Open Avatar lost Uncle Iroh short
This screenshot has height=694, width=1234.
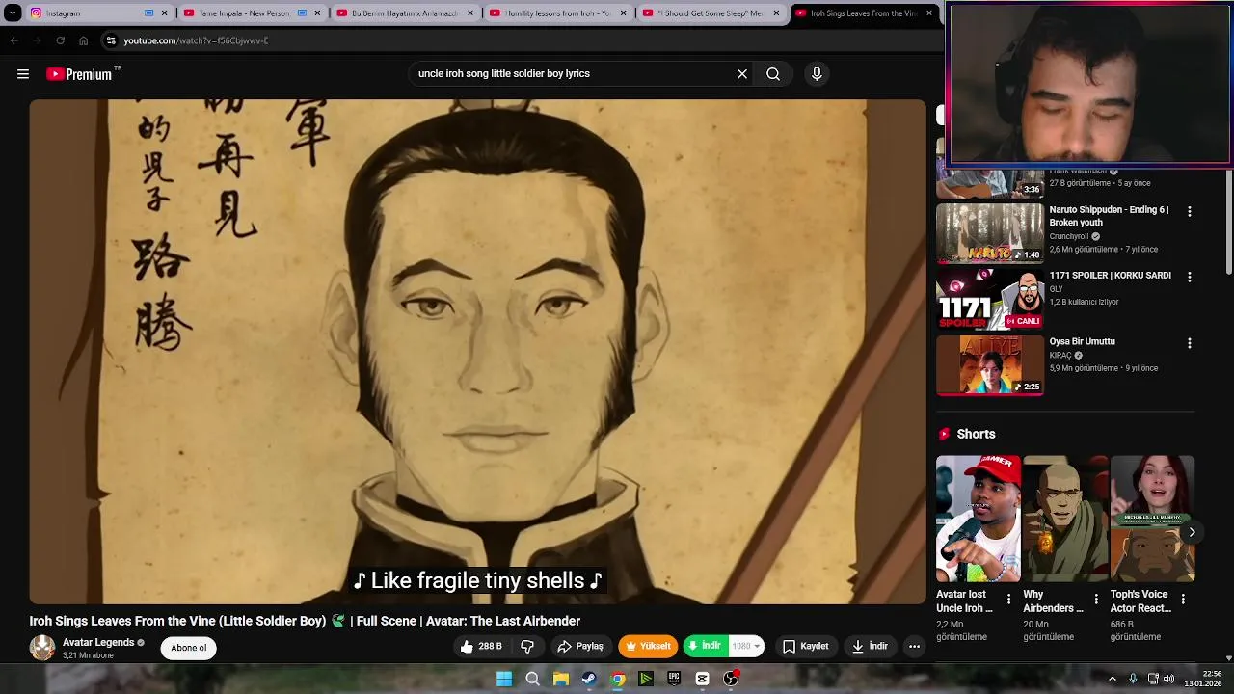(x=978, y=520)
